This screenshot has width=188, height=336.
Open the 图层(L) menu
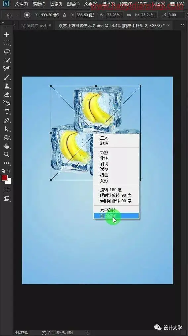[73, 4]
